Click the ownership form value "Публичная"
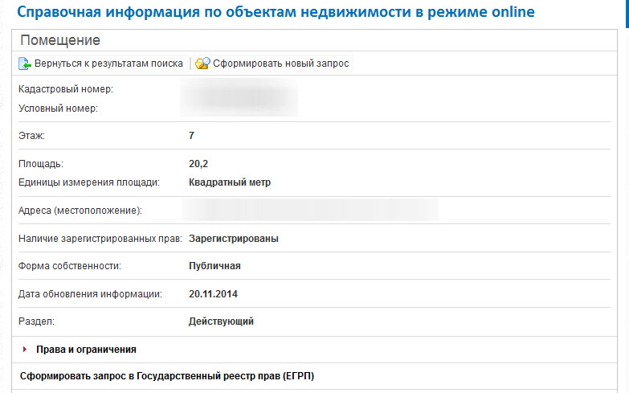The image size is (629, 393). [x=214, y=266]
